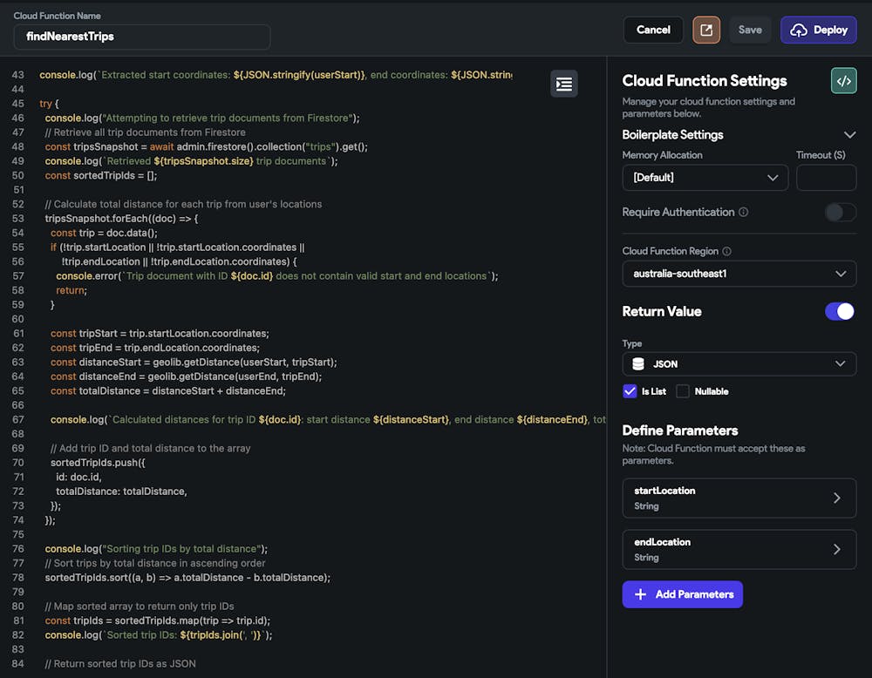Open the Memory Allocation dropdown
The width and height of the screenshot is (872, 678).
coord(705,178)
